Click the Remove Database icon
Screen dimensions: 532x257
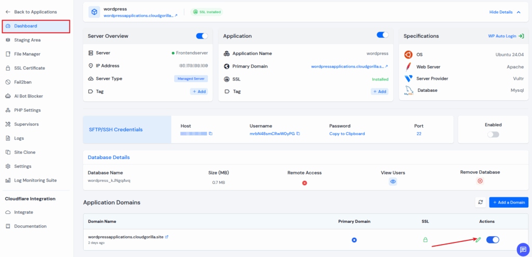point(480,181)
